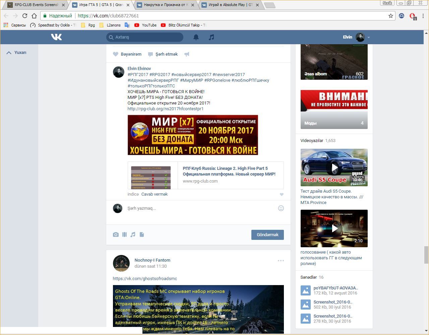Click the Тест драйв Audi S5 Coupe title

click(x=332, y=197)
